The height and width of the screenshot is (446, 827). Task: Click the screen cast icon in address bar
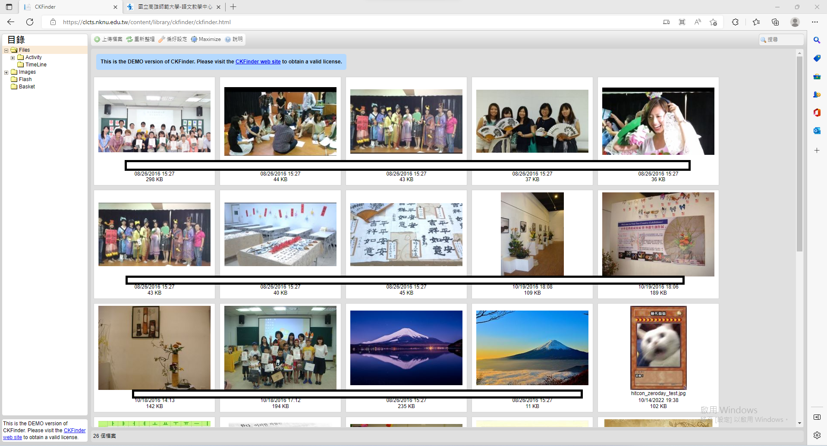click(x=667, y=22)
